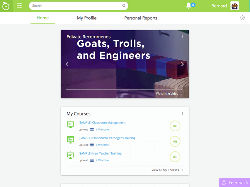Click View All My Courses link
Image resolution: width=250 pixels, height=187 pixels.
[x=165, y=170]
